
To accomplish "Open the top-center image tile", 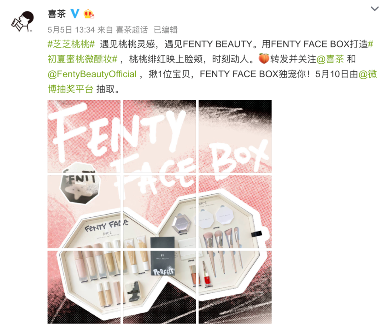I will (160, 136).
